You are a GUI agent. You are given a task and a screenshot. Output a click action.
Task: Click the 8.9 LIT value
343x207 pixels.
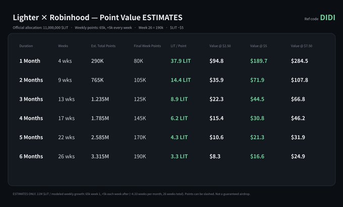point(179,99)
